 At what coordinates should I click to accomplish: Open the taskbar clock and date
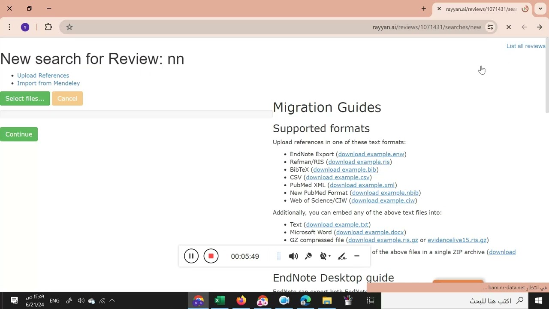[x=35, y=300]
